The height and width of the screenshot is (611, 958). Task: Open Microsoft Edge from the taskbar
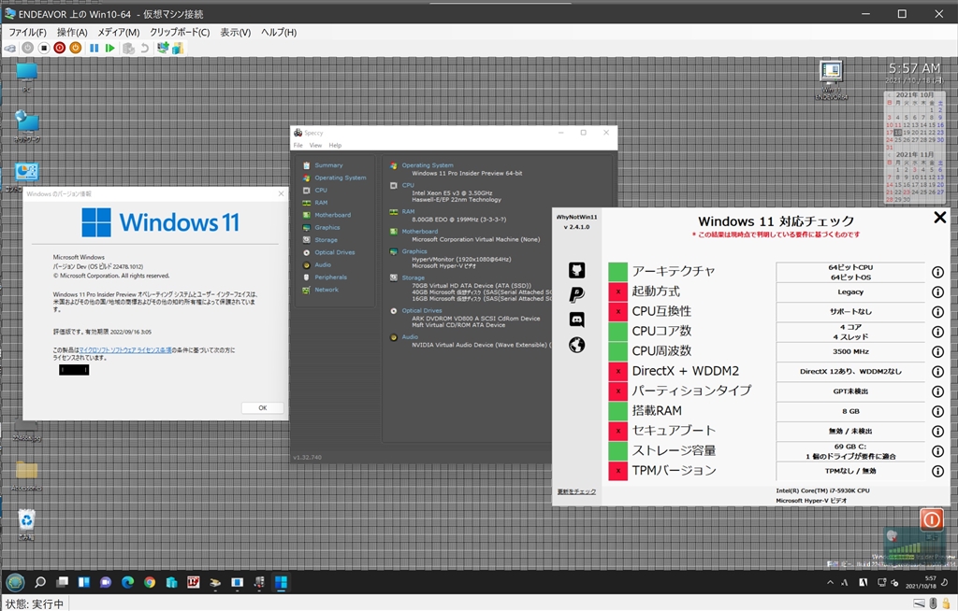coord(127,582)
